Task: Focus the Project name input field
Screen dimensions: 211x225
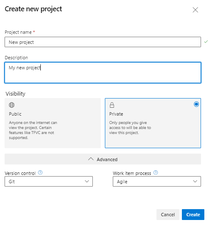Action: [x=103, y=42]
